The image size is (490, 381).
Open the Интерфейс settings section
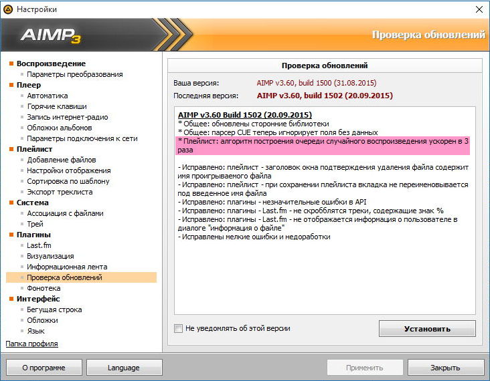tap(38, 299)
